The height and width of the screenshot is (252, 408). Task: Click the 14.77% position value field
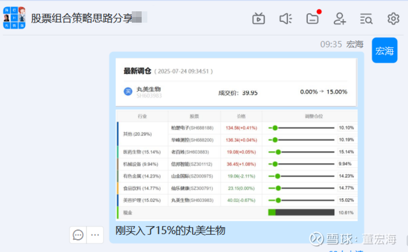[347, 188]
